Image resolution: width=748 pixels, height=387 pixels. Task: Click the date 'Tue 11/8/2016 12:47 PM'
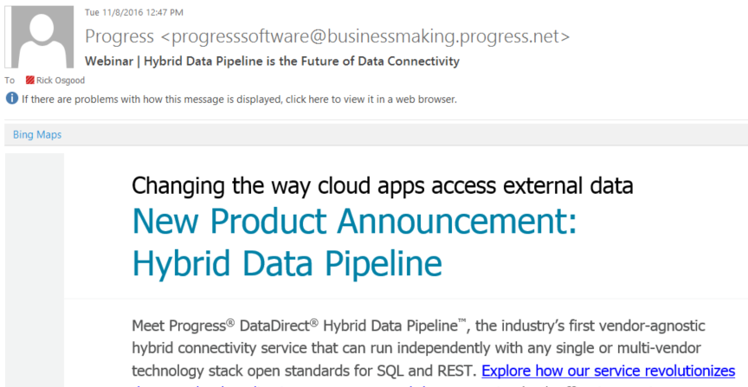pos(134,12)
